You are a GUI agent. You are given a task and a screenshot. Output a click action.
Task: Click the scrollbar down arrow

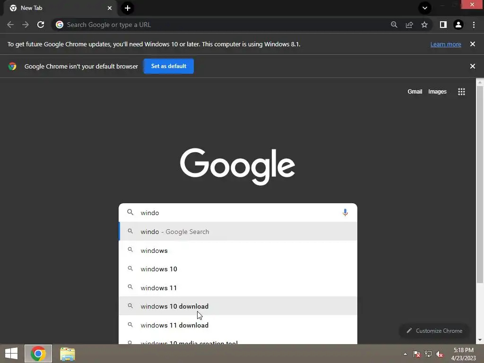point(480,340)
